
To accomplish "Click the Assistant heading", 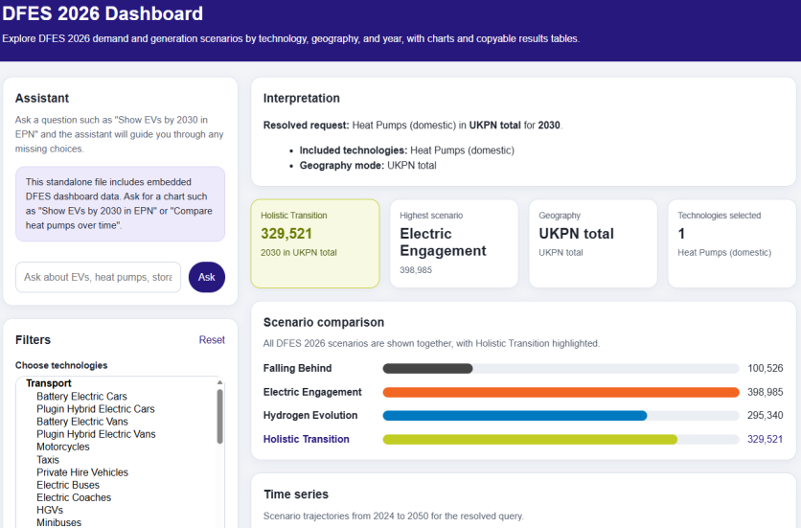I will 42,98.
